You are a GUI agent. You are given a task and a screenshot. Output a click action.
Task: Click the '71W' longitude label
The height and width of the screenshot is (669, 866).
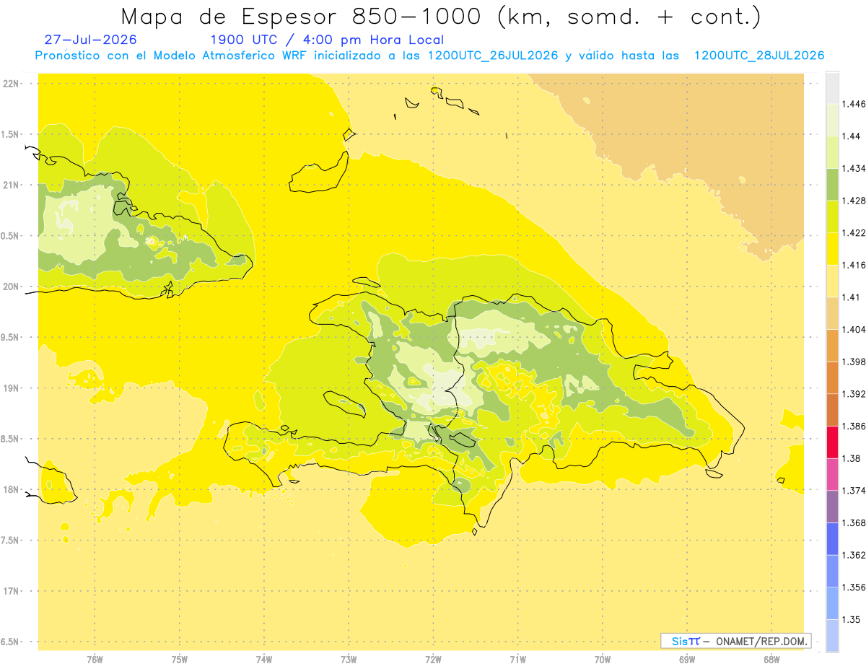(517, 660)
